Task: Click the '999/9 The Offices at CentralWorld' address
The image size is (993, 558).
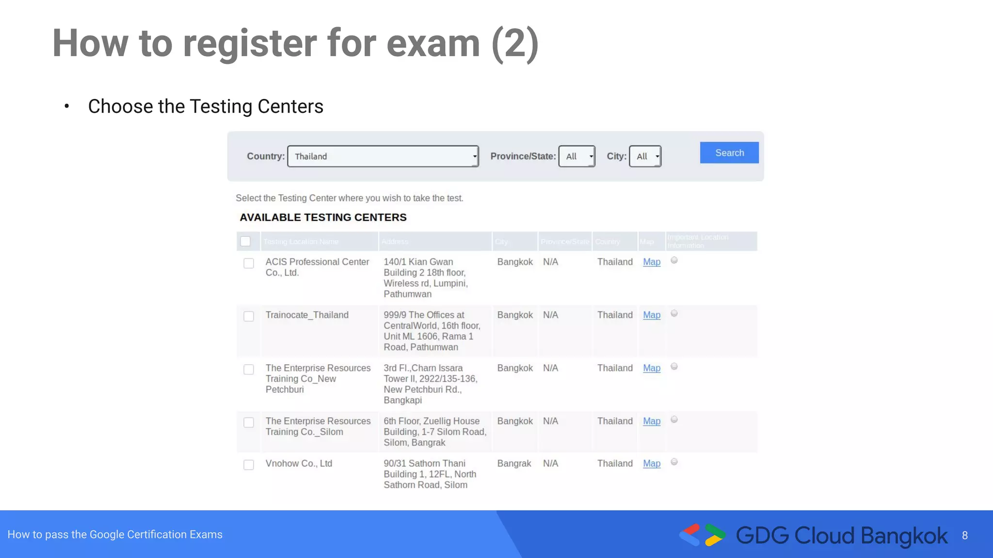Action: tap(432, 331)
